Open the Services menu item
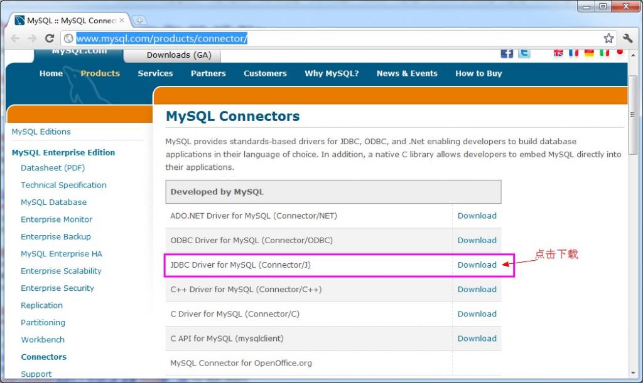This screenshot has height=383, width=643. (x=155, y=73)
